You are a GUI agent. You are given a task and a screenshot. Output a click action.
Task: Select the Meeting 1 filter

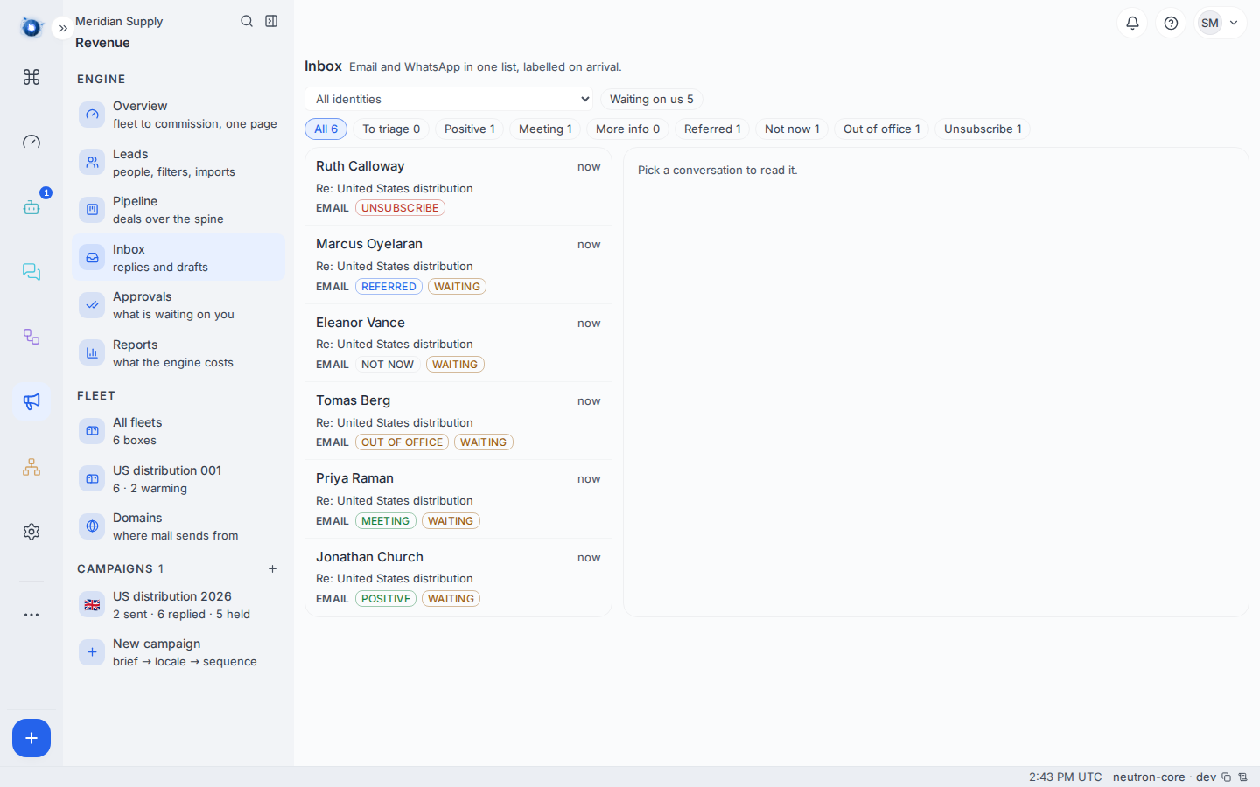pyautogui.click(x=545, y=129)
